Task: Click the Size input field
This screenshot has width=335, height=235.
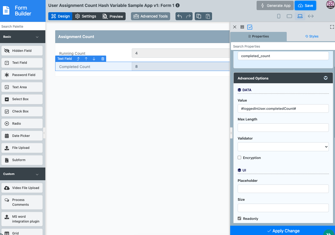Action: tap(283, 208)
